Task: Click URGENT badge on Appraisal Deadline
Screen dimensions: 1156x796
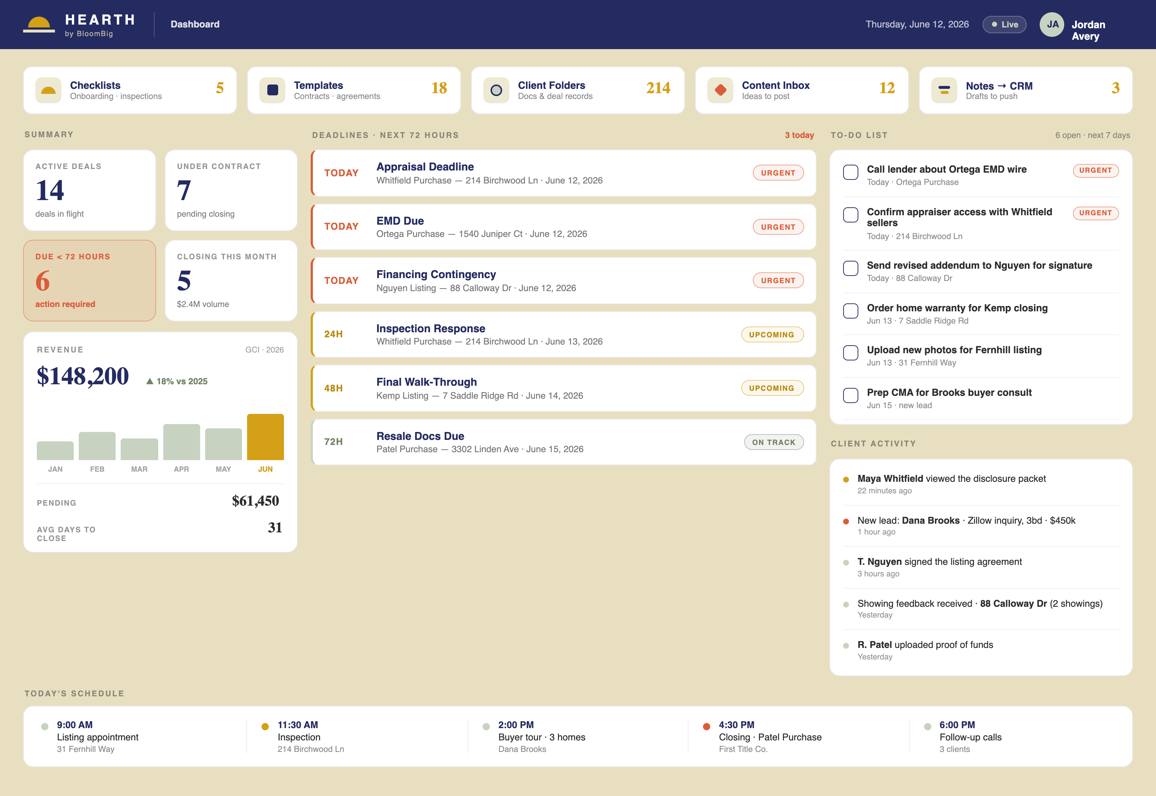Action: point(778,173)
